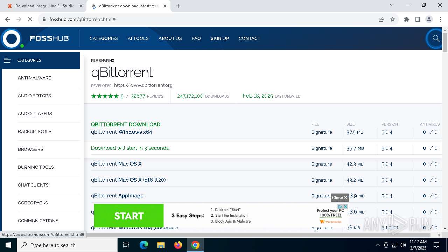Click the share page icon in address bar

(x=381, y=19)
